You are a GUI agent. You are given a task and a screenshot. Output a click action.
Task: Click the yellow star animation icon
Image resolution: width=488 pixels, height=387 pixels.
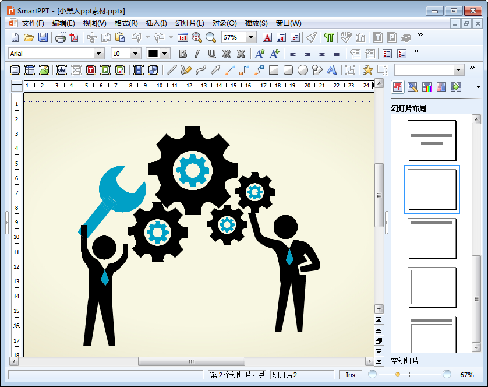[x=367, y=70]
